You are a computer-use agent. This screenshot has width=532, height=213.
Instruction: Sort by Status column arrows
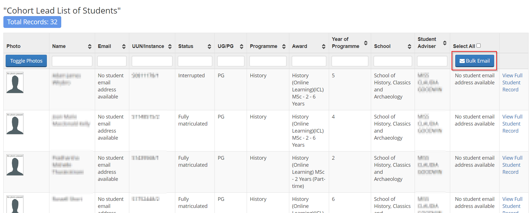tap(209, 47)
